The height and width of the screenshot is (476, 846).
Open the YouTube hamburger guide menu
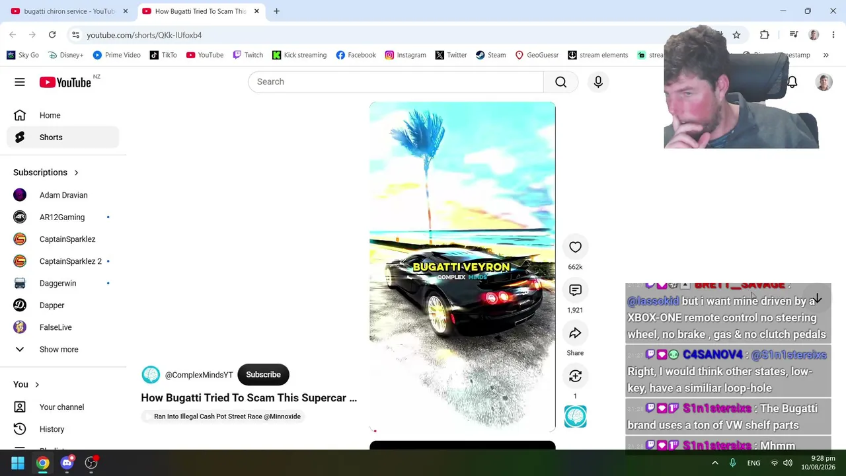[20, 82]
